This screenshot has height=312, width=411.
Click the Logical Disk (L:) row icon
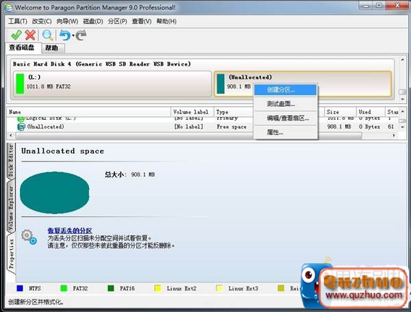pyautogui.click(x=21, y=118)
